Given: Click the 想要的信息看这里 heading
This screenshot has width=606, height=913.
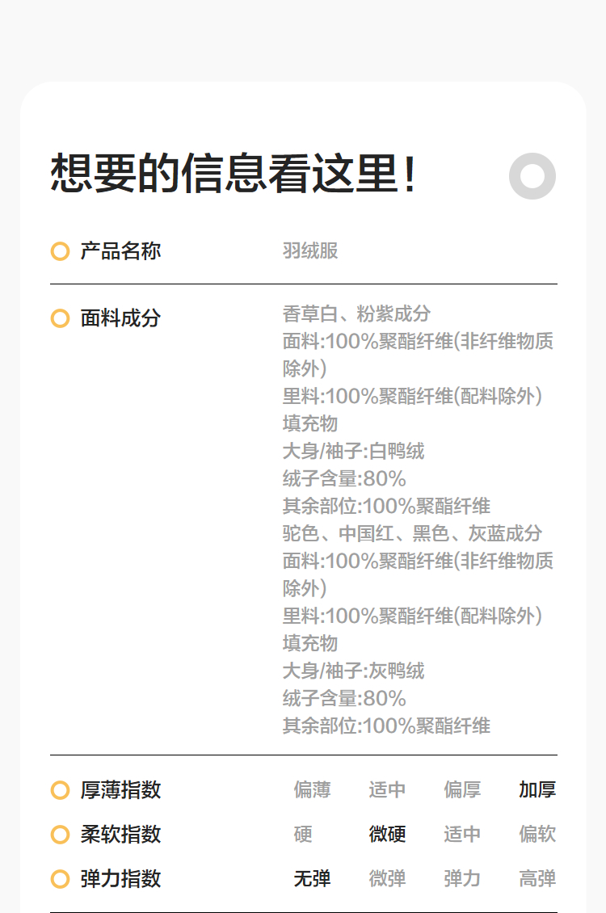Looking at the screenshot, I should [234, 174].
